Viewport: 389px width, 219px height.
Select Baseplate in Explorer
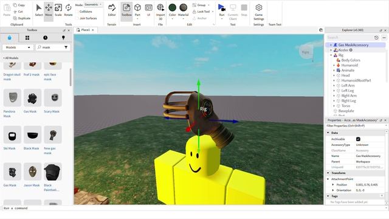pos(346,111)
